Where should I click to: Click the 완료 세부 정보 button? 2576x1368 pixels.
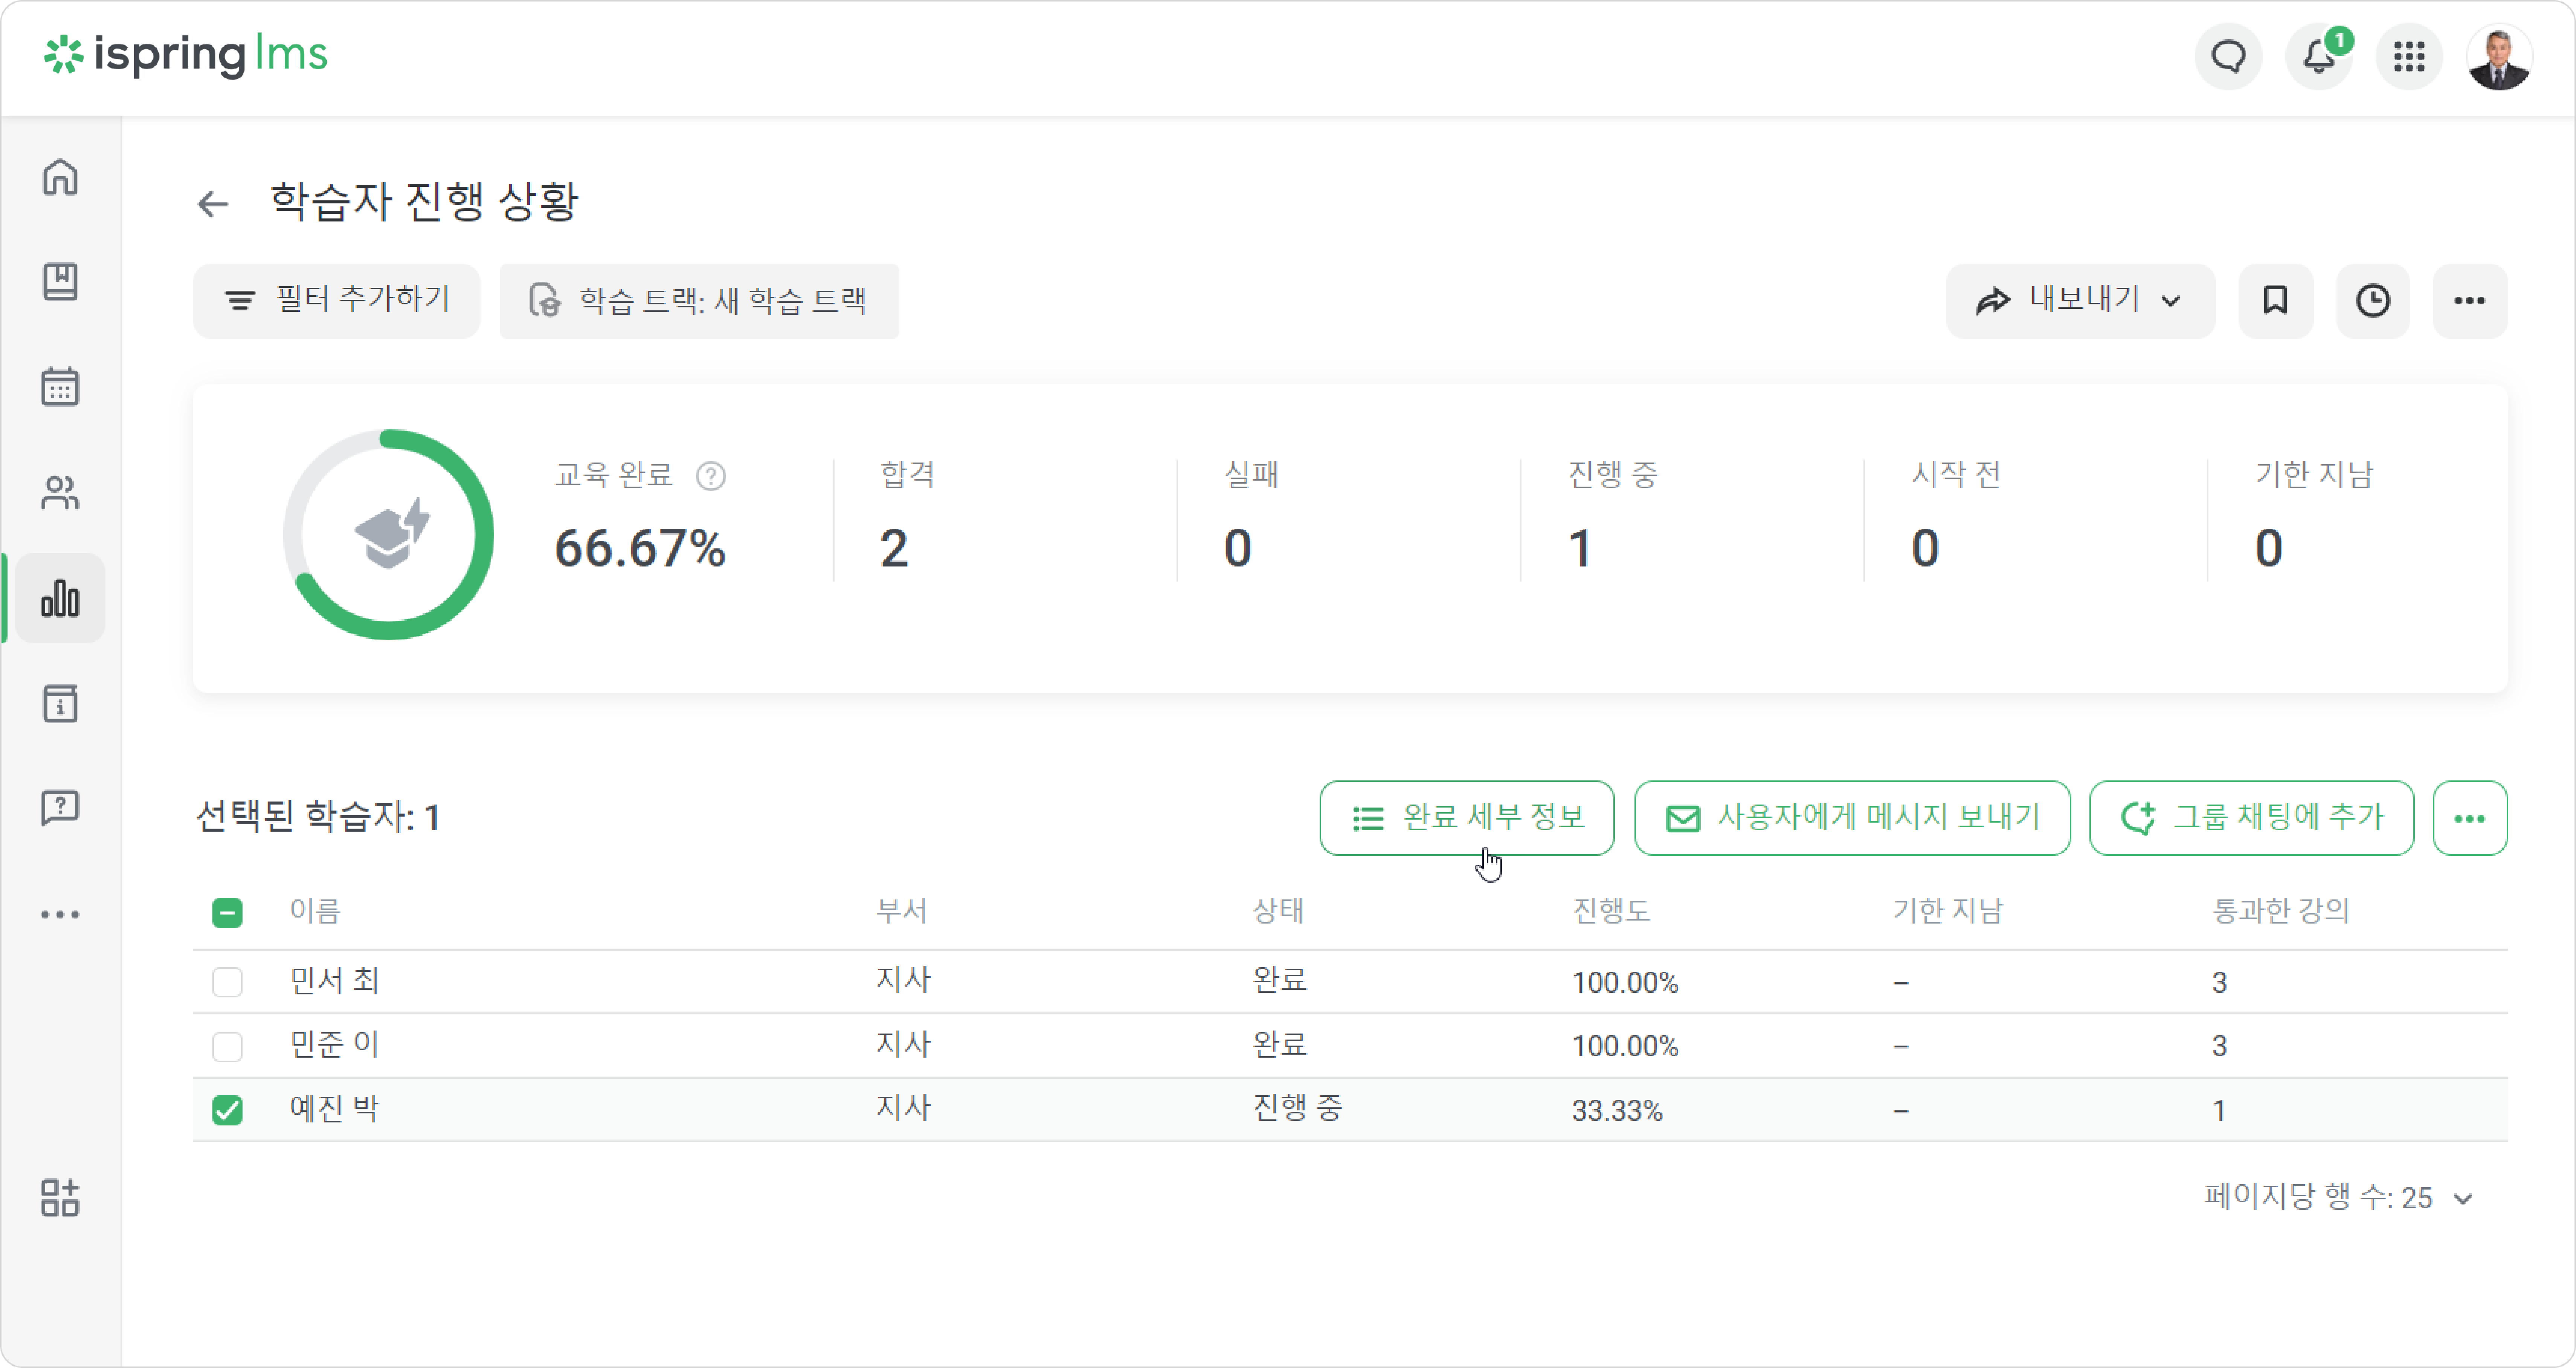(x=1467, y=818)
